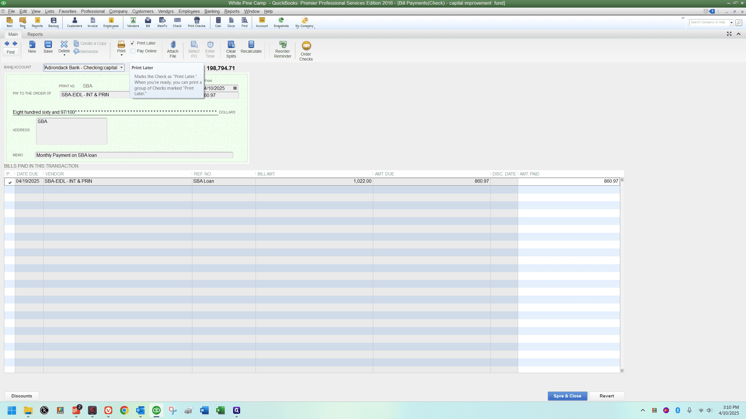The height and width of the screenshot is (419, 746).
Task: Open File Explorer from taskbar
Action: (x=28, y=410)
